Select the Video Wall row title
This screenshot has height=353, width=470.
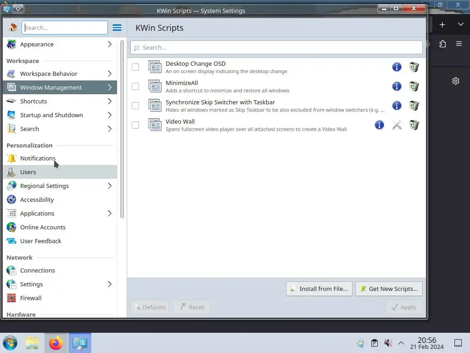180,121
